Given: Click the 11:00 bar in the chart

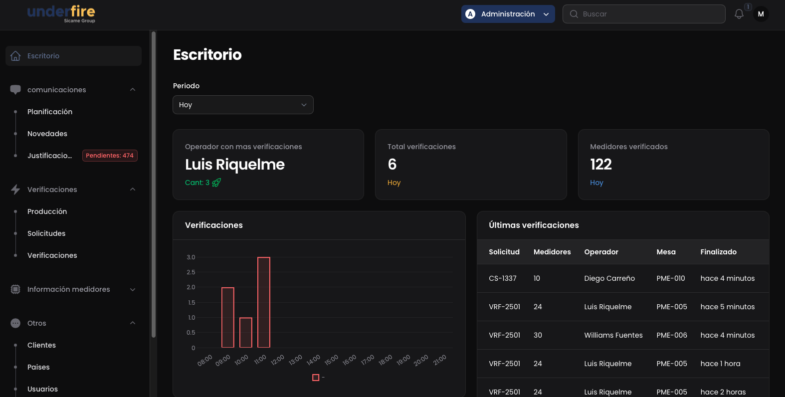Looking at the screenshot, I should 264,302.
